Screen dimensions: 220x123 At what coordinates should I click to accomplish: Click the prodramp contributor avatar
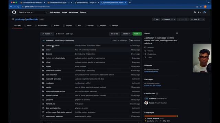(x=146, y=98)
